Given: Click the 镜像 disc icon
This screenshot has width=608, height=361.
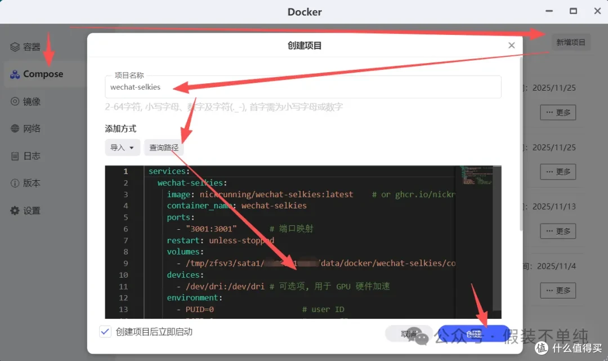Looking at the screenshot, I should 15,101.
